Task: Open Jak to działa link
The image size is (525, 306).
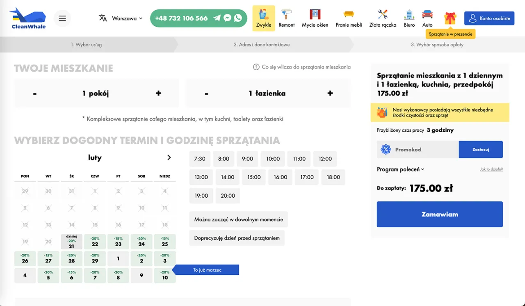Action: click(491, 169)
